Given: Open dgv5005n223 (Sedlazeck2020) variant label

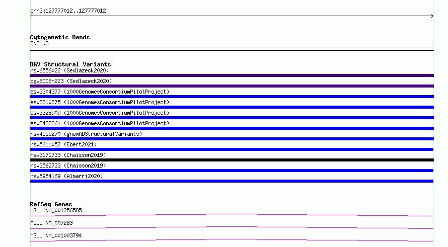Looking at the screenshot, I should coord(71,81).
